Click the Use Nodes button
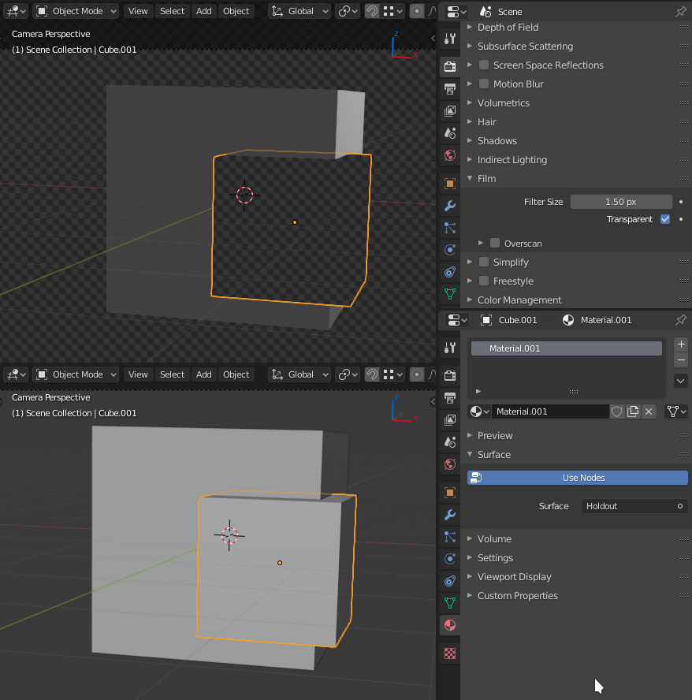The width and height of the screenshot is (692, 700). coord(577,477)
